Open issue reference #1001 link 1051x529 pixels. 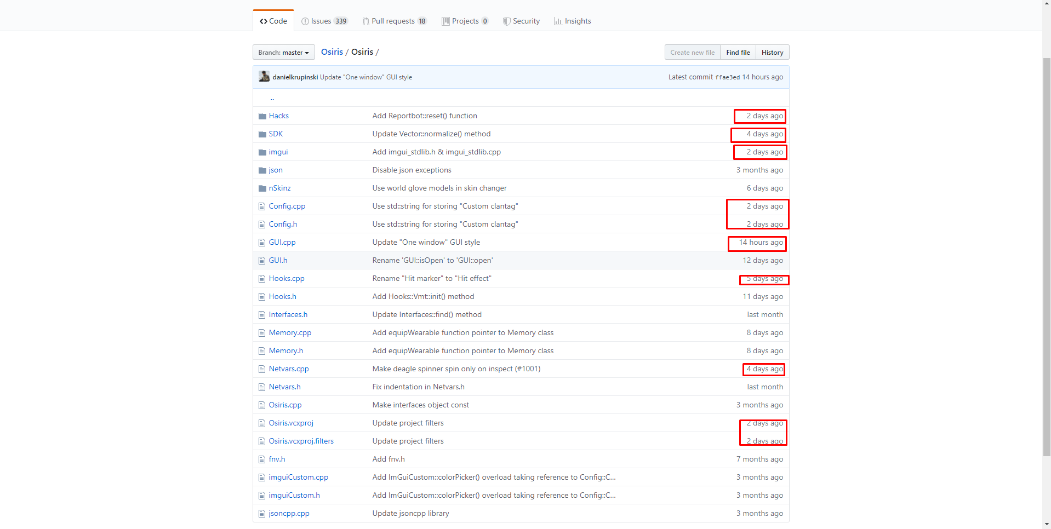tap(528, 369)
